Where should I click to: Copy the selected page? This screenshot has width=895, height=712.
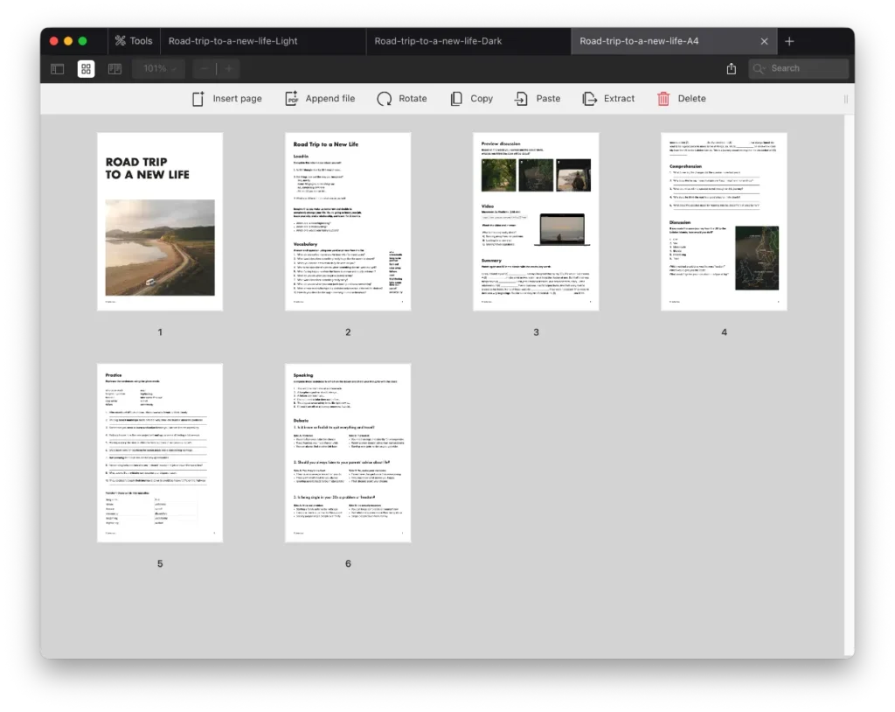click(471, 99)
